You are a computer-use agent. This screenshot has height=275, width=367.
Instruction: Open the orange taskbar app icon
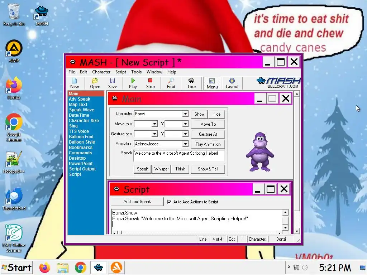coord(116,268)
